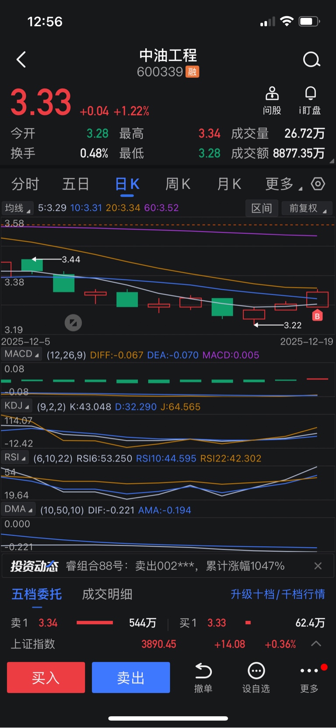Open the 前复权 adjustment dropdown

307,208
